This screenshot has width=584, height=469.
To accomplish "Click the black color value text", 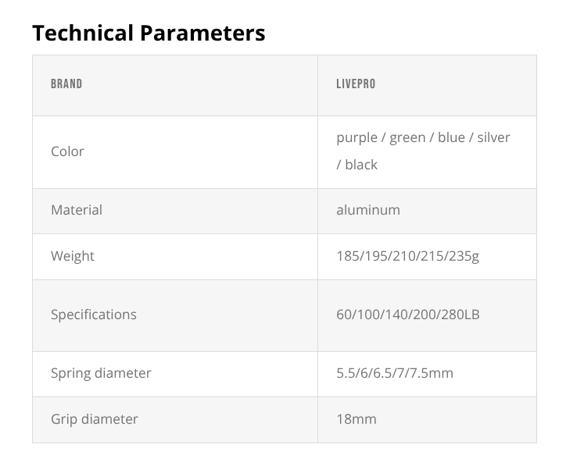I will 361,165.
